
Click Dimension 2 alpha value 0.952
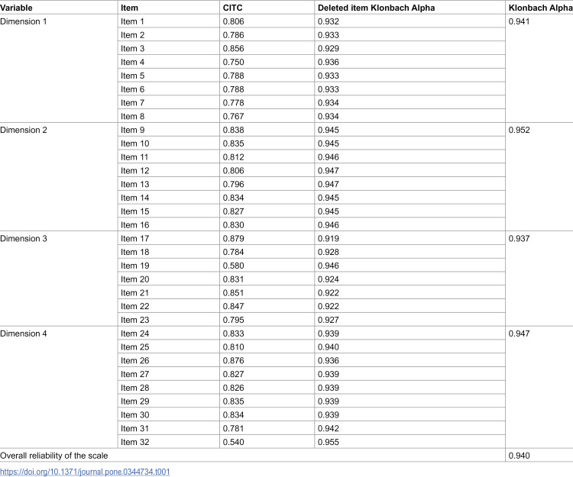[x=519, y=130]
